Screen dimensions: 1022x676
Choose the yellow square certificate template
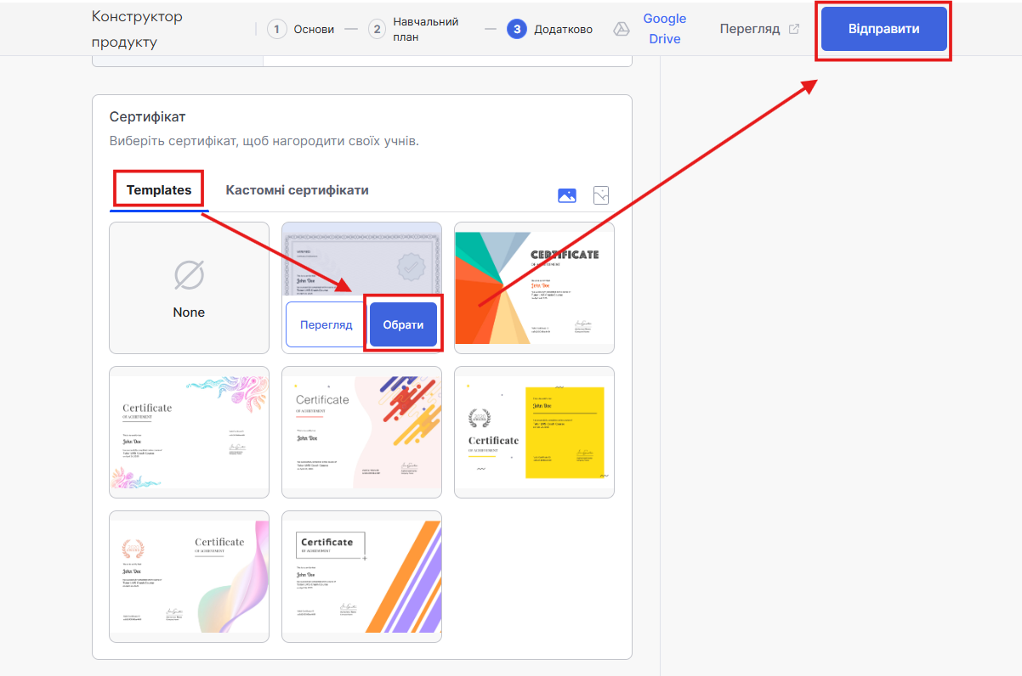point(534,432)
